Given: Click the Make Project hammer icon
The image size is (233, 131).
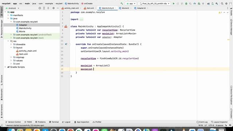Looking at the screenshot, I should (x=122, y=3).
